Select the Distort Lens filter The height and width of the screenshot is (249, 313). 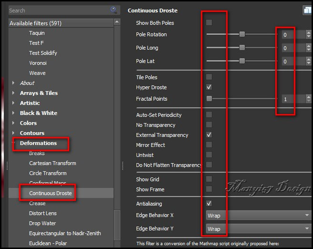pyautogui.click(x=43, y=213)
